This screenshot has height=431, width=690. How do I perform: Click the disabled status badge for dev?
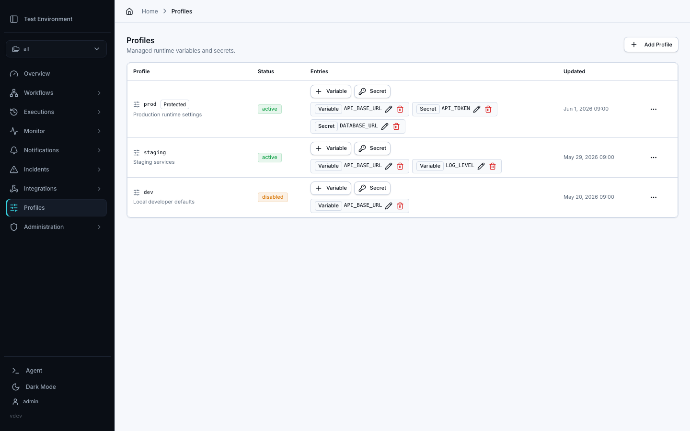(273, 197)
